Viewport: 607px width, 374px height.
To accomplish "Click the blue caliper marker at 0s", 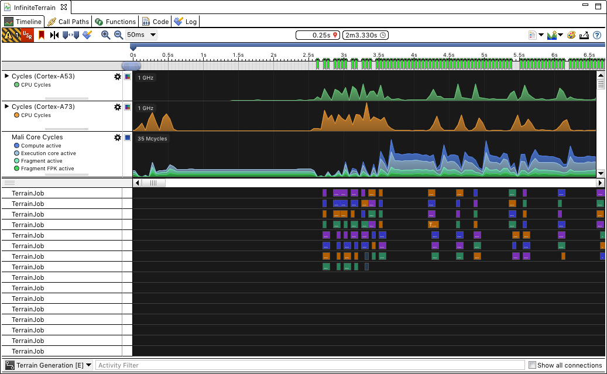I will tap(133, 47).
